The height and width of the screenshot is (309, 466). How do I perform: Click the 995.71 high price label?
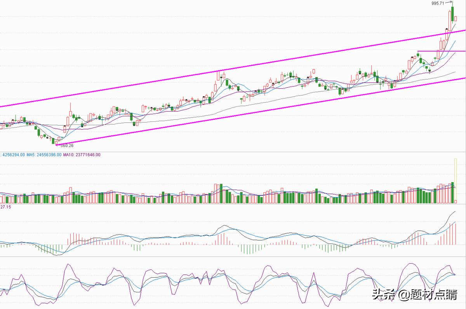tap(437, 3)
